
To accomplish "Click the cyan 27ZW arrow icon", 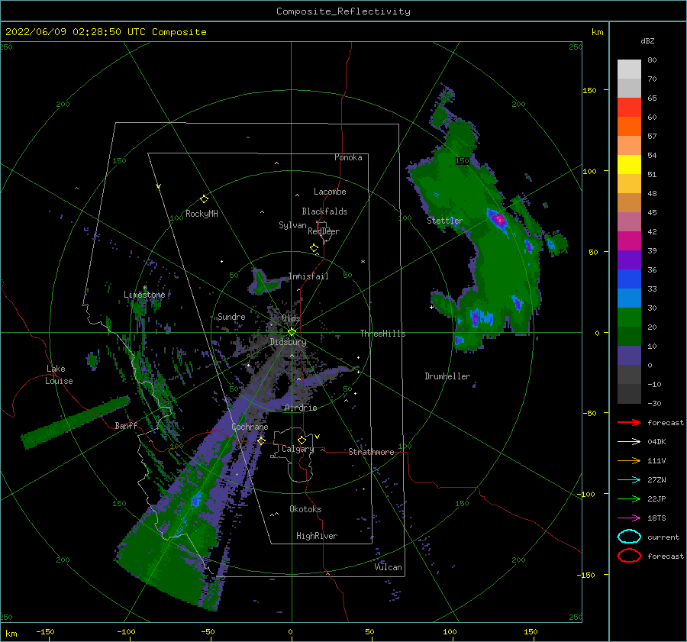I will pos(629,480).
